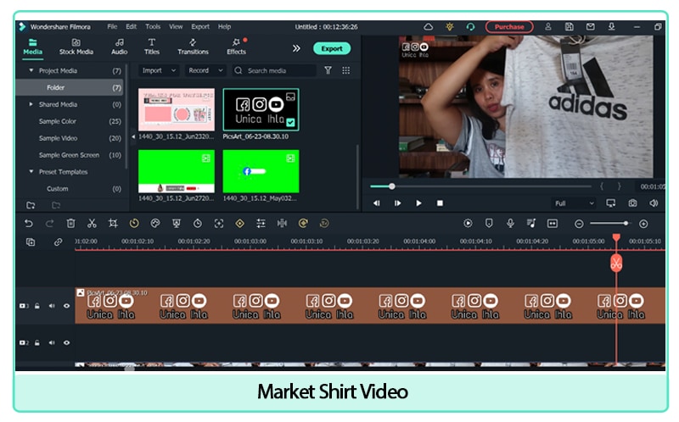This screenshot has width=679, height=422.
Task: Select the Crop tool icon
Action: point(113,224)
